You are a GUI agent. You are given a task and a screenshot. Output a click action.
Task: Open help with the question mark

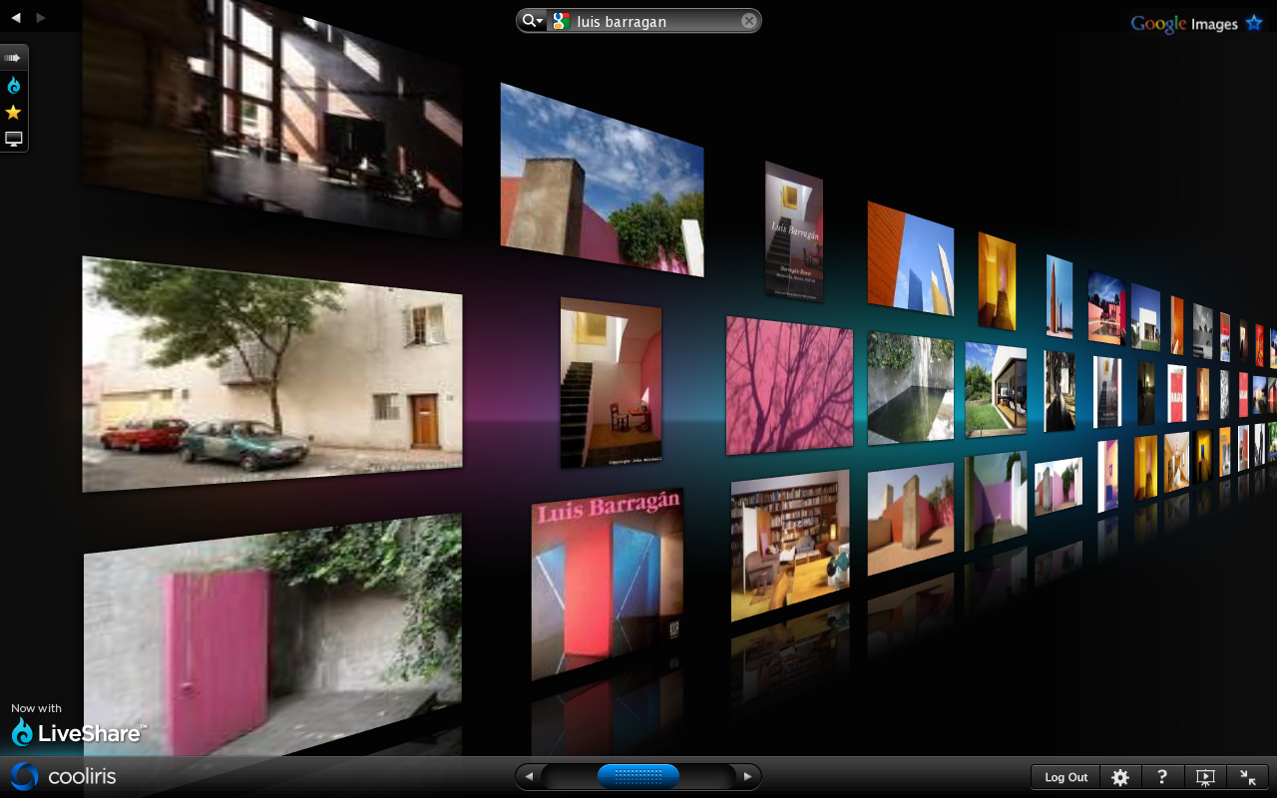click(1162, 777)
